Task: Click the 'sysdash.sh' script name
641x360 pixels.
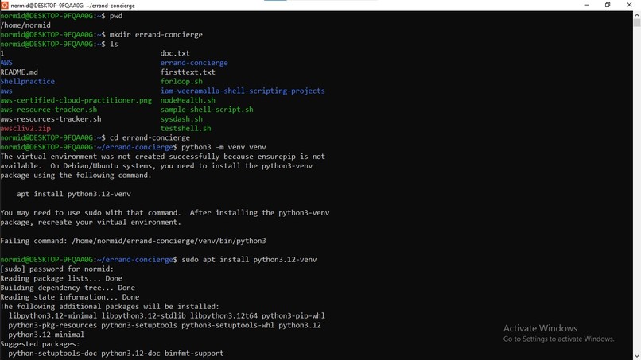Action: pos(181,119)
